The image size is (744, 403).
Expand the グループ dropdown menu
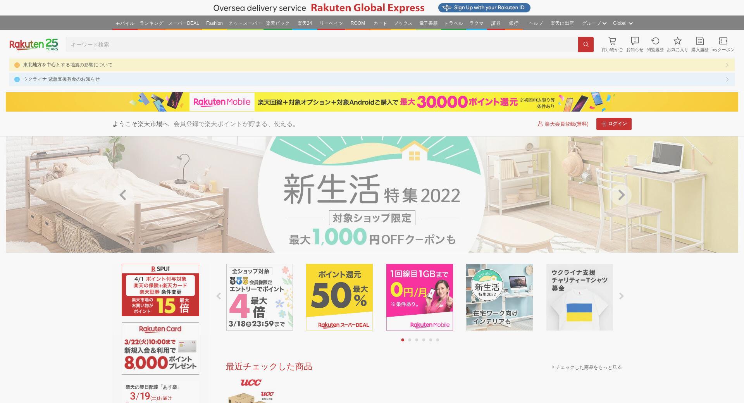click(x=594, y=23)
